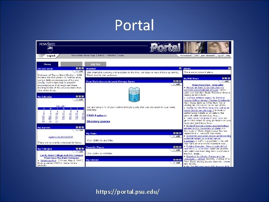This screenshot has height=202, width=269.
Task: Edit the My Calendar channel
Action: click(x=79, y=100)
